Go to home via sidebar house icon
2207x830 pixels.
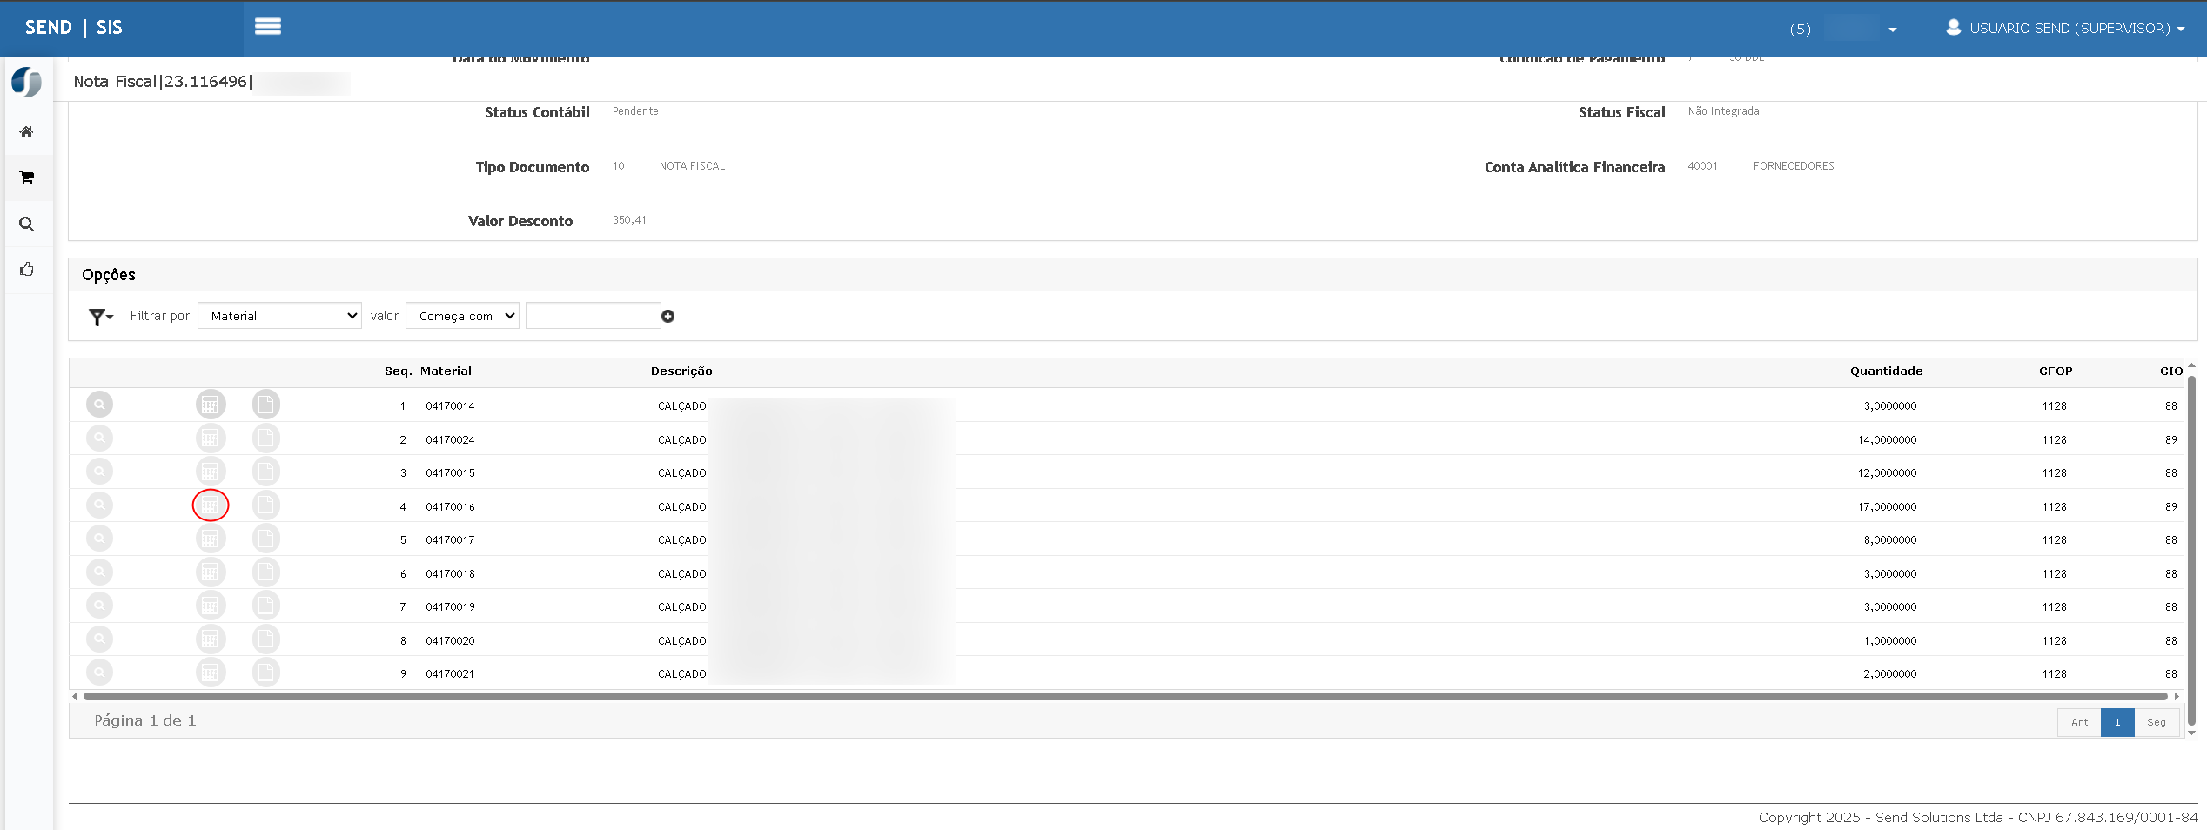tap(27, 132)
